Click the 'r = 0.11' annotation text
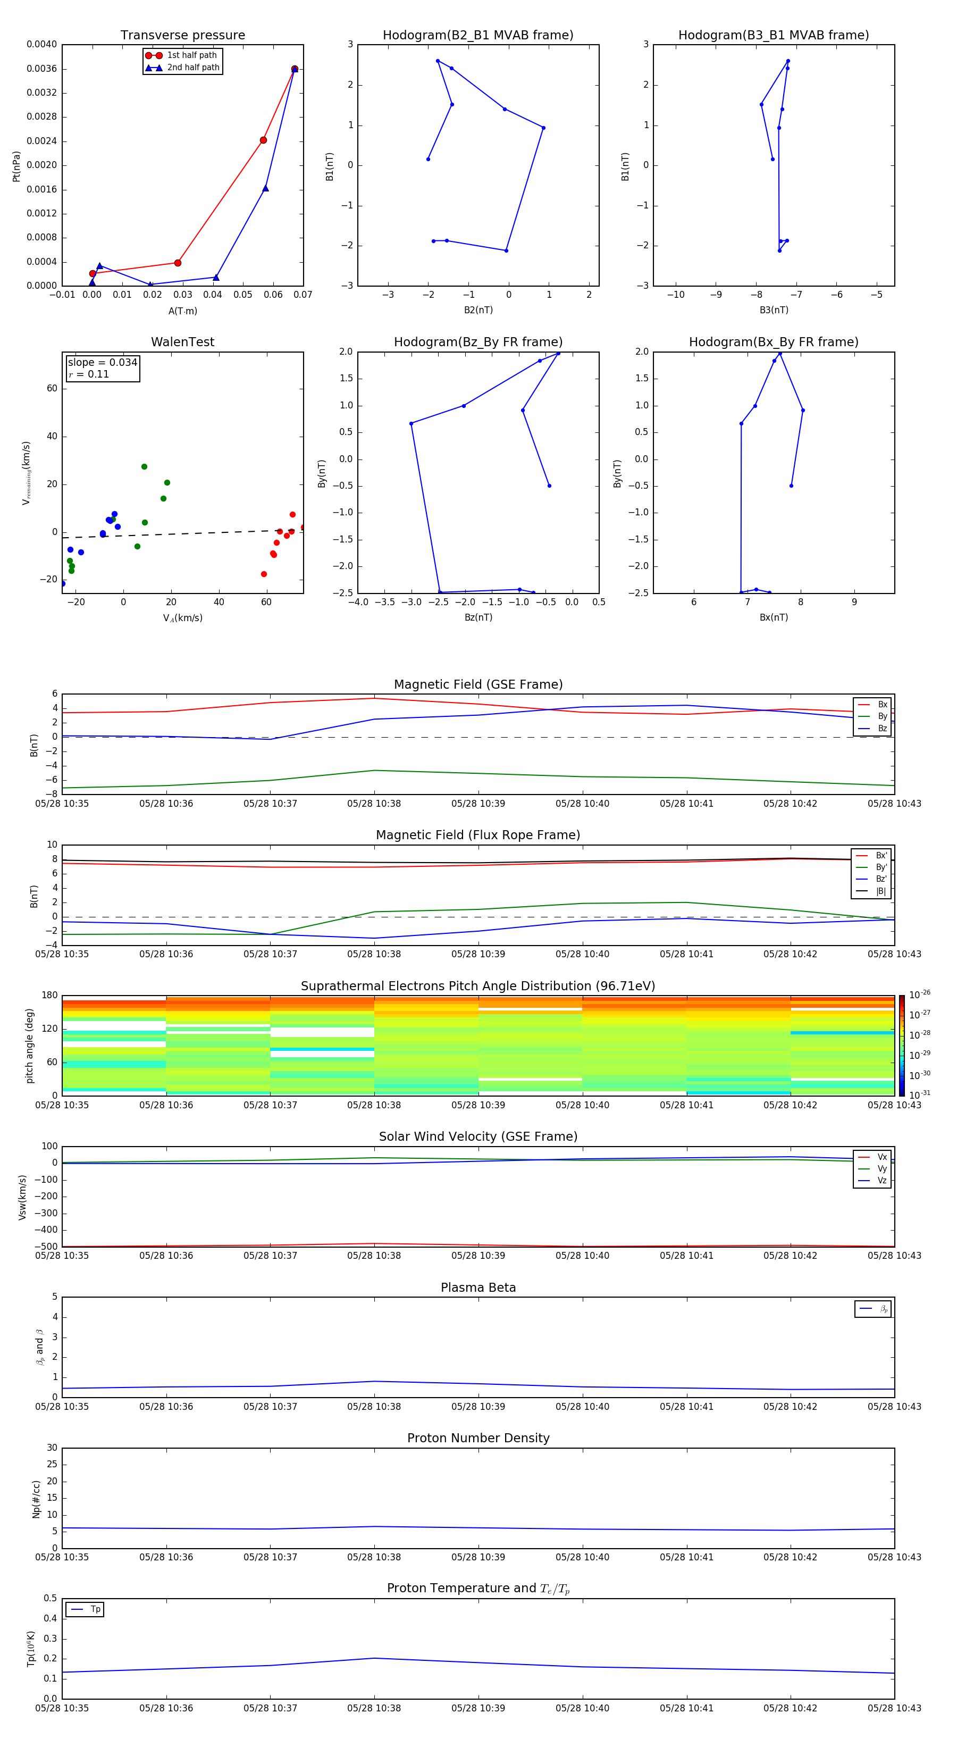 [89, 374]
